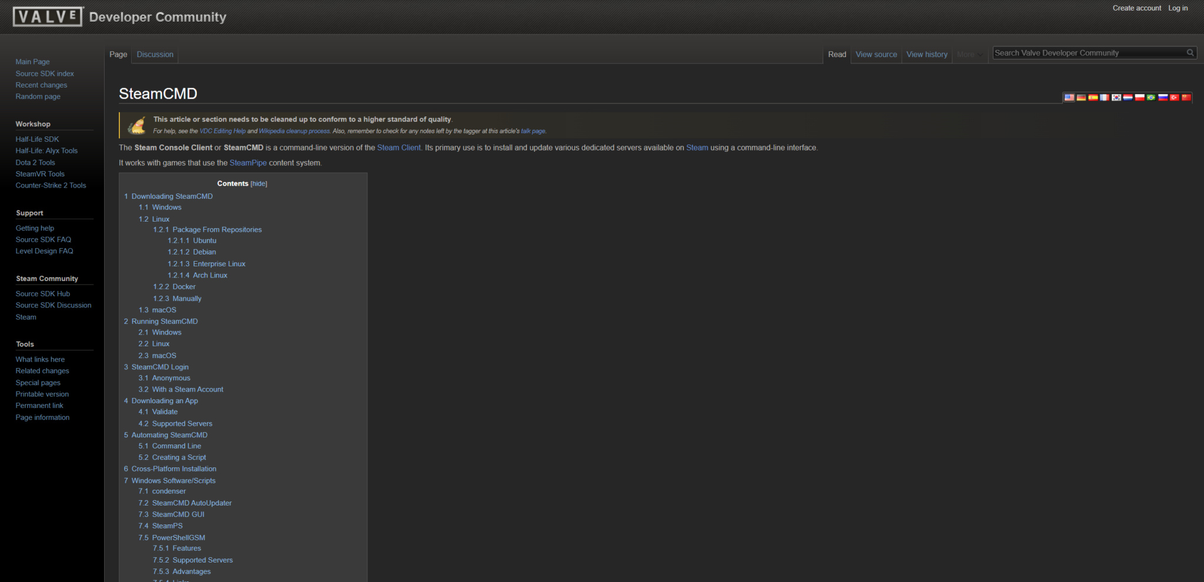Open the View source tab
The width and height of the screenshot is (1204, 582).
[876, 55]
